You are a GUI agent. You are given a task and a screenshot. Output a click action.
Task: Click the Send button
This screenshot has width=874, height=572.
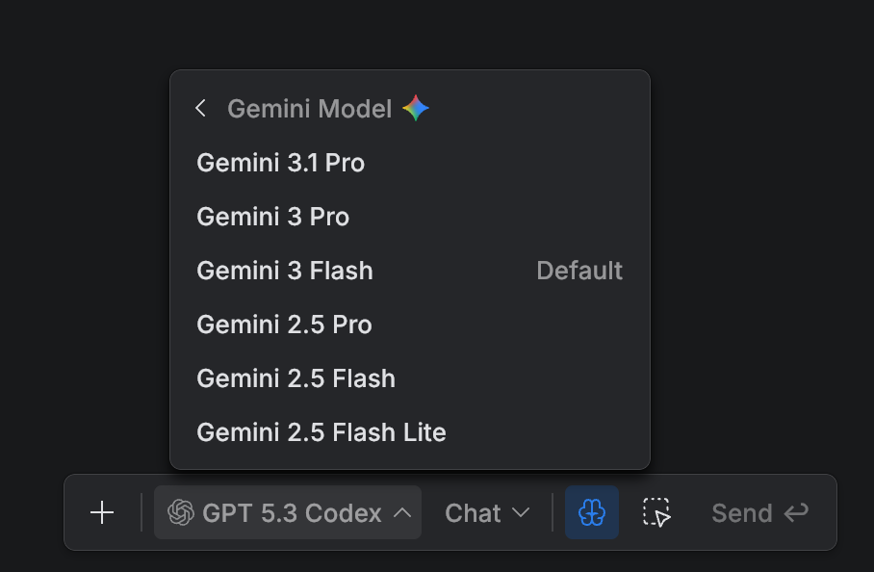[742, 512]
